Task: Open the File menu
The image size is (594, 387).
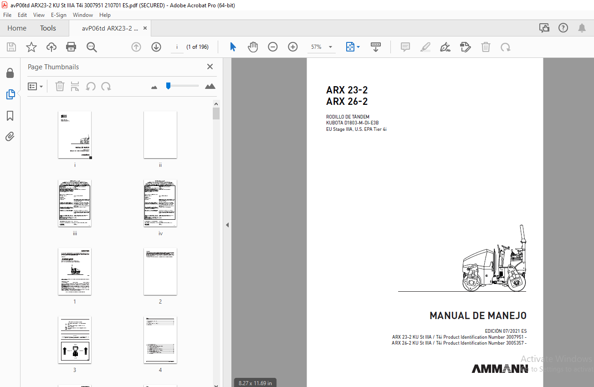Action: 7,15
